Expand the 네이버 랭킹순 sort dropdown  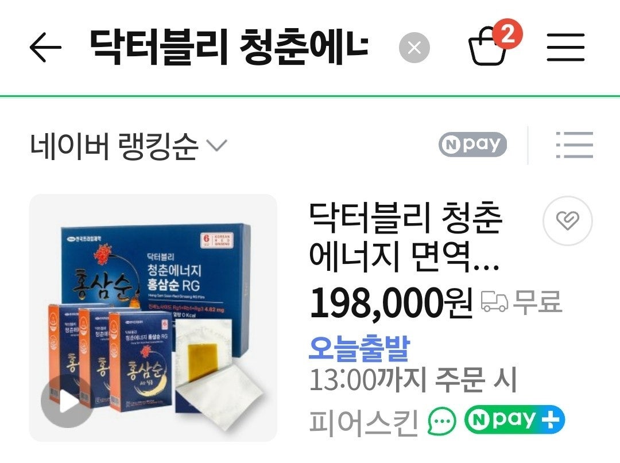[x=128, y=145]
